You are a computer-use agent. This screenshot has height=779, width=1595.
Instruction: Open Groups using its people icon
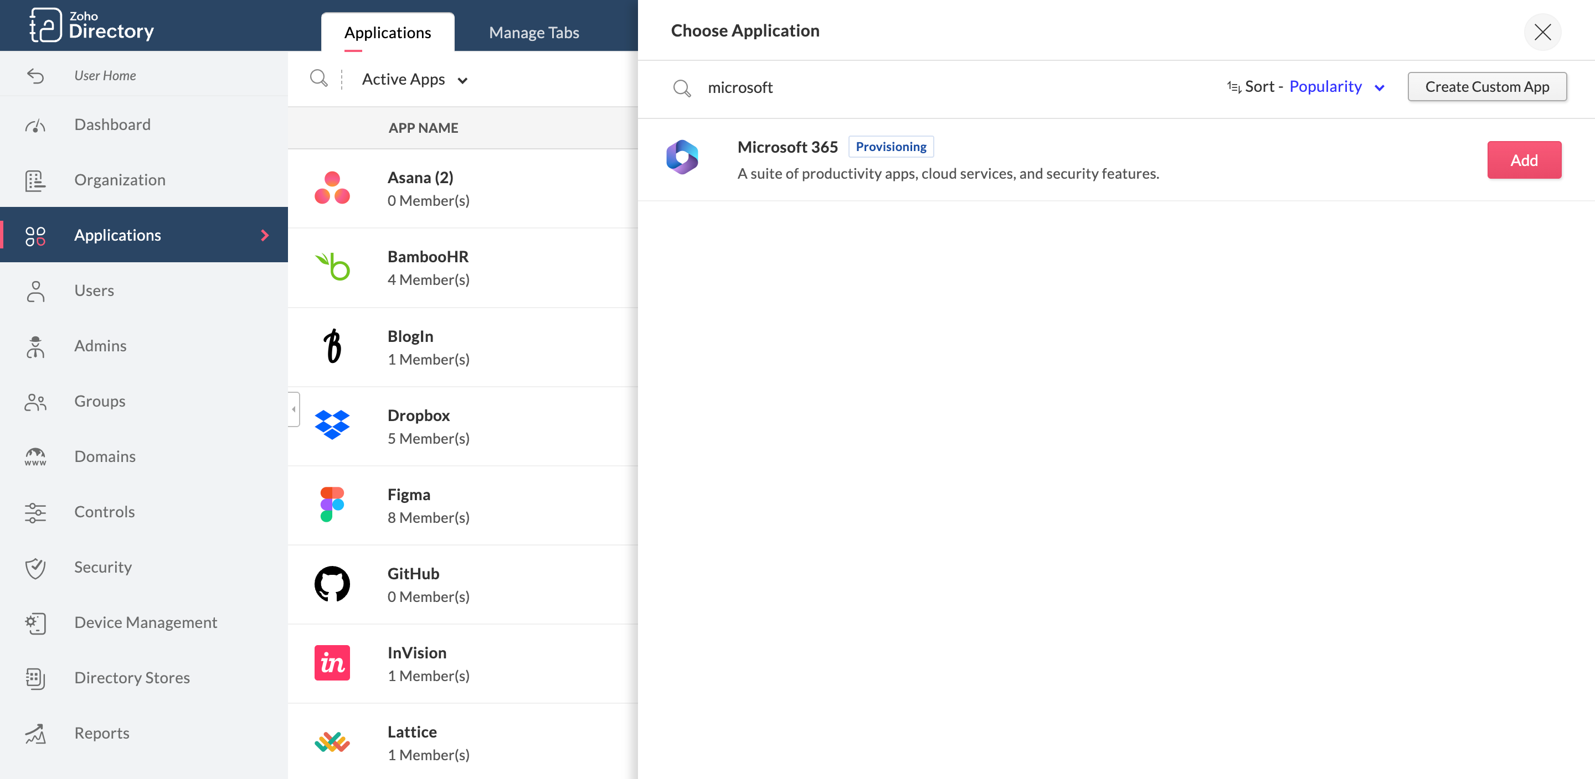pyautogui.click(x=35, y=402)
